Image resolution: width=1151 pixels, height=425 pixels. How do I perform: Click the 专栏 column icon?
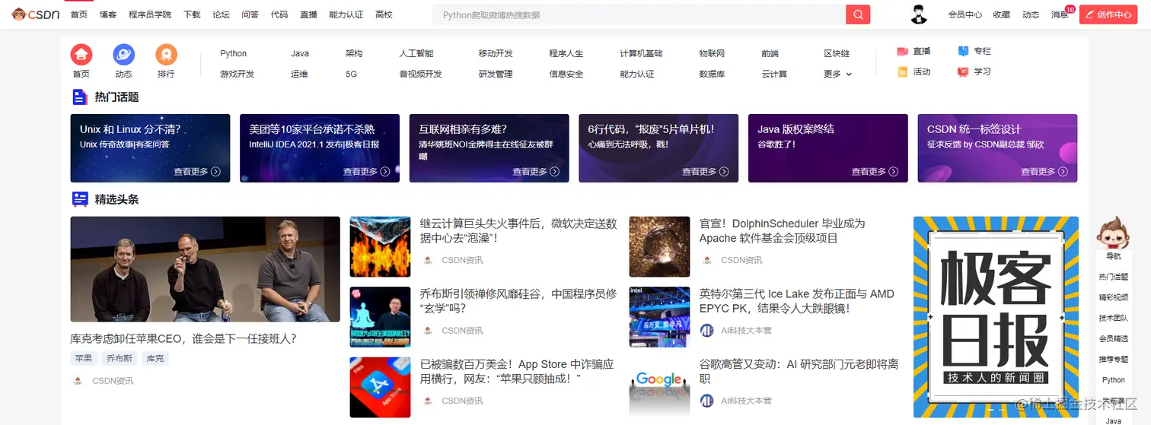(x=963, y=51)
